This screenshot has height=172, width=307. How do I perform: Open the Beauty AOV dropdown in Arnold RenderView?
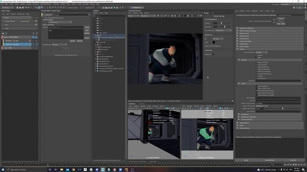(x=133, y=16)
